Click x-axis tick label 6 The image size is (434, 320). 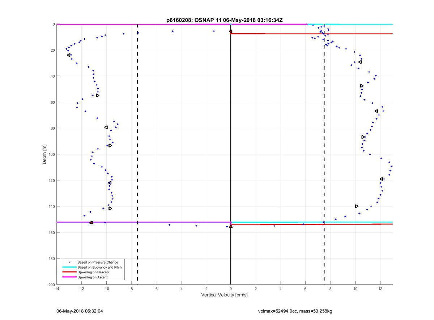coord(306,289)
